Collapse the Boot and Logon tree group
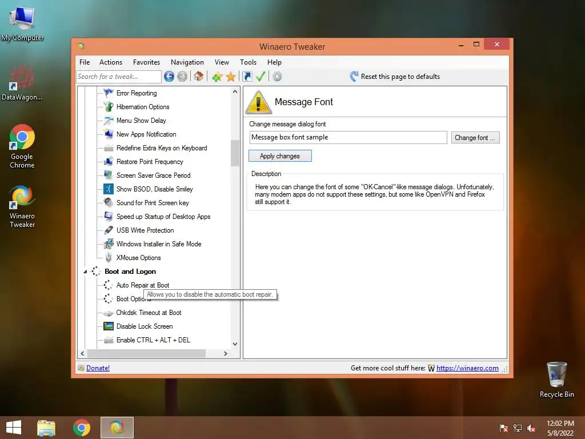This screenshot has height=439, width=585. click(x=85, y=272)
